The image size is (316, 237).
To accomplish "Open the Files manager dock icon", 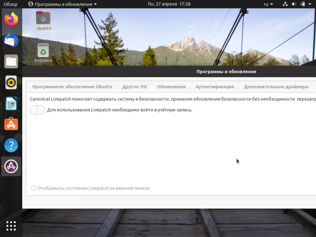I will pyautogui.click(x=11, y=61).
